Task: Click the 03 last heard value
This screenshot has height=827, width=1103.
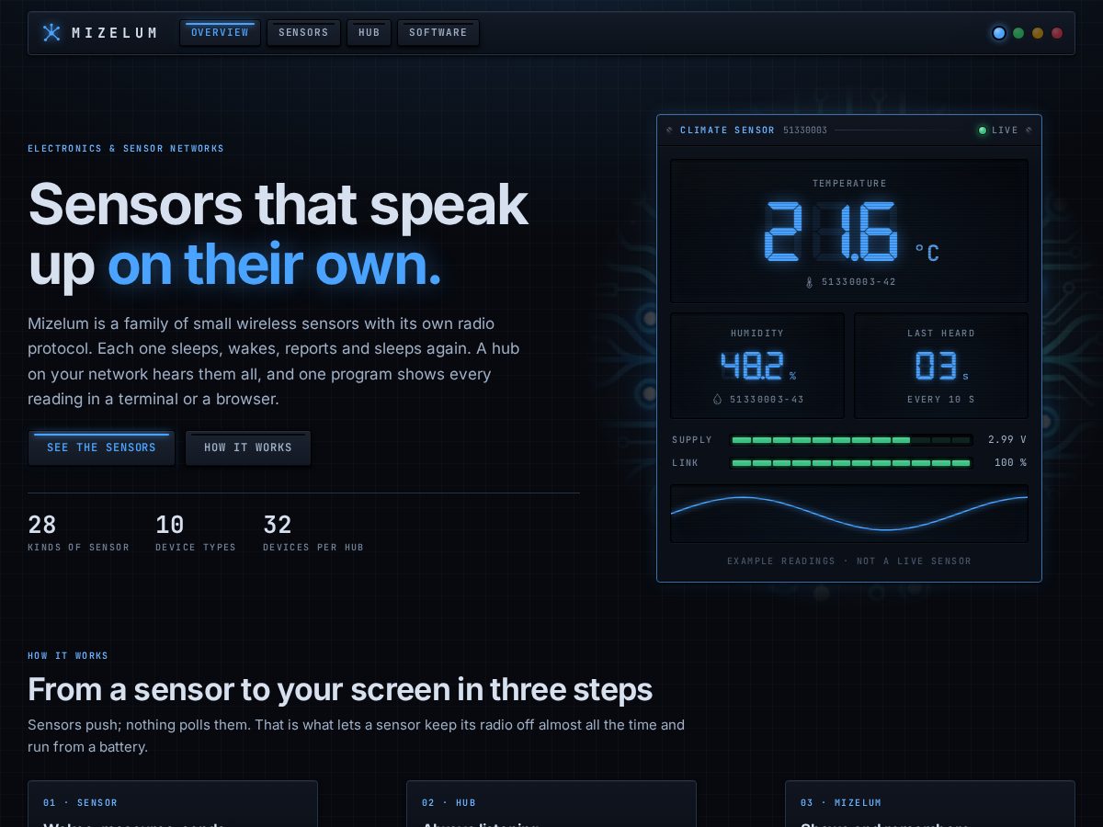Action: pos(936,366)
